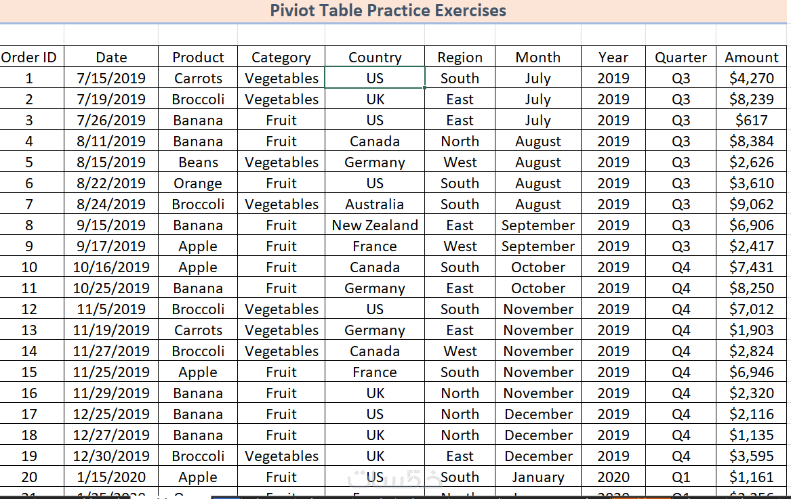Screen dimensions: 791x499
Task: Select the Piviot Table Practice Exercises title
Action: tap(388, 11)
